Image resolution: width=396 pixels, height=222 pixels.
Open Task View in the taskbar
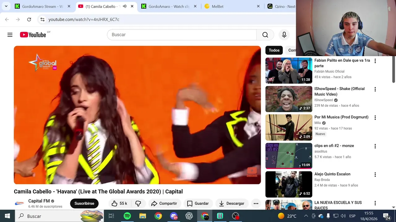(x=111, y=216)
